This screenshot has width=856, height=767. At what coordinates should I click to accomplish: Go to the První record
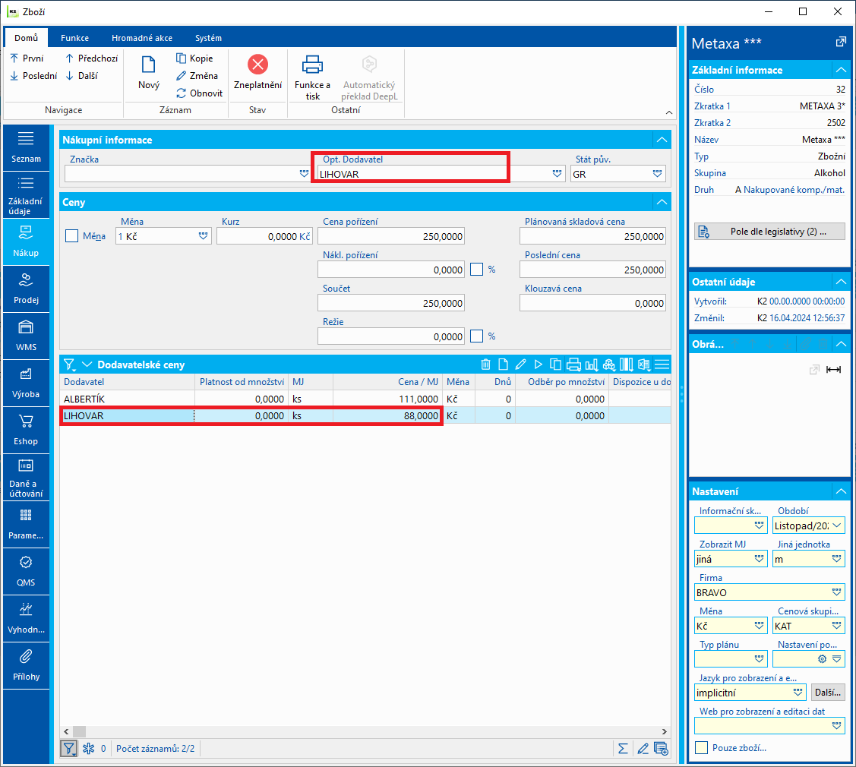click(27, 58)
